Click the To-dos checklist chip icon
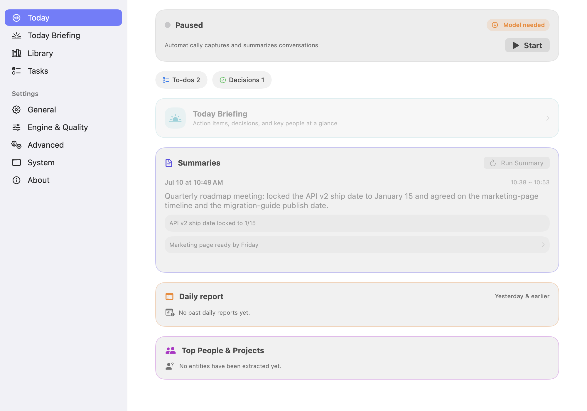 click(x=166, y=80)
